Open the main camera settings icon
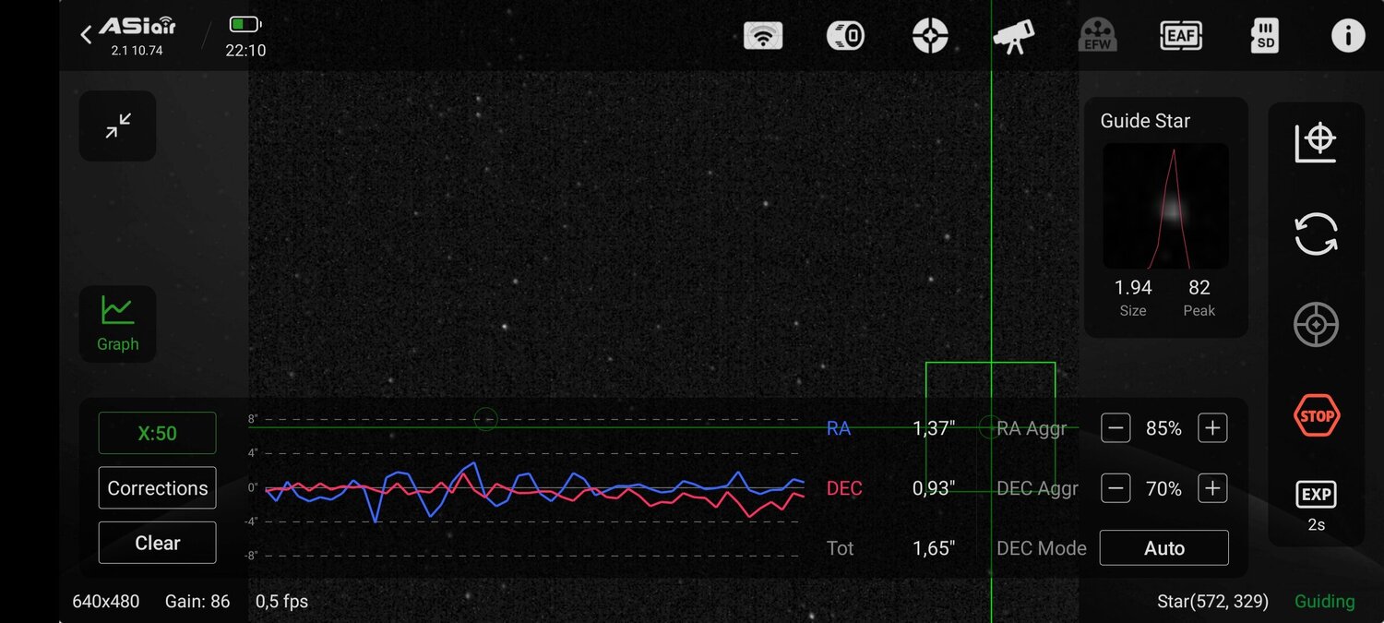 tap(845, 36)
